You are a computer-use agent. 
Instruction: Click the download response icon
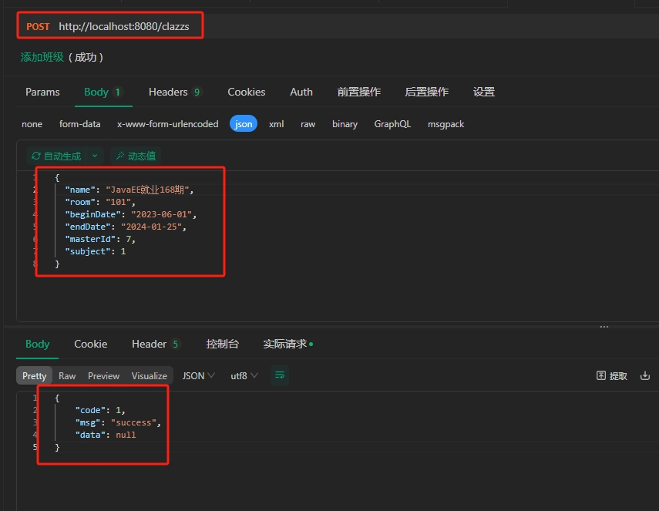[x=645, y=375]
